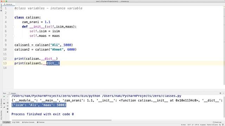Click the macOS green zoom window button
This screenshot has width=225, height=126.
pos(6,1)
